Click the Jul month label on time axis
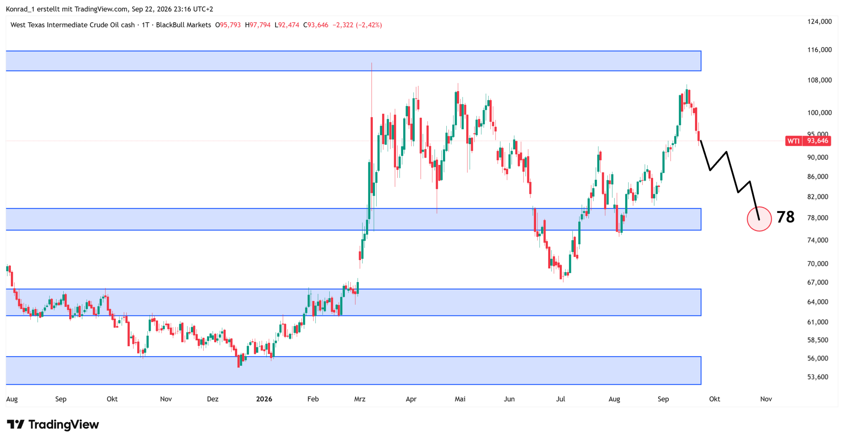The width and height of the screenshot is (844, 442). (560, 399)
